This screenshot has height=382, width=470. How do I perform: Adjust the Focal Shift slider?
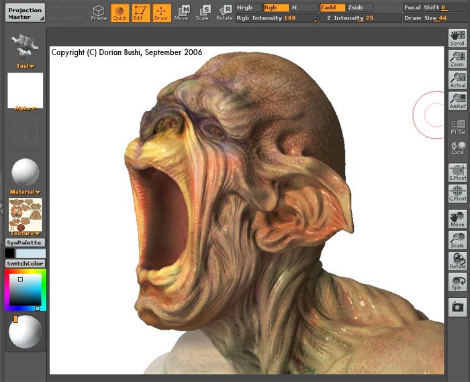(436, 7)
